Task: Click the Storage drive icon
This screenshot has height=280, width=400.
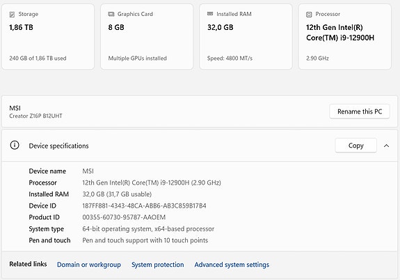Action: 12,15
